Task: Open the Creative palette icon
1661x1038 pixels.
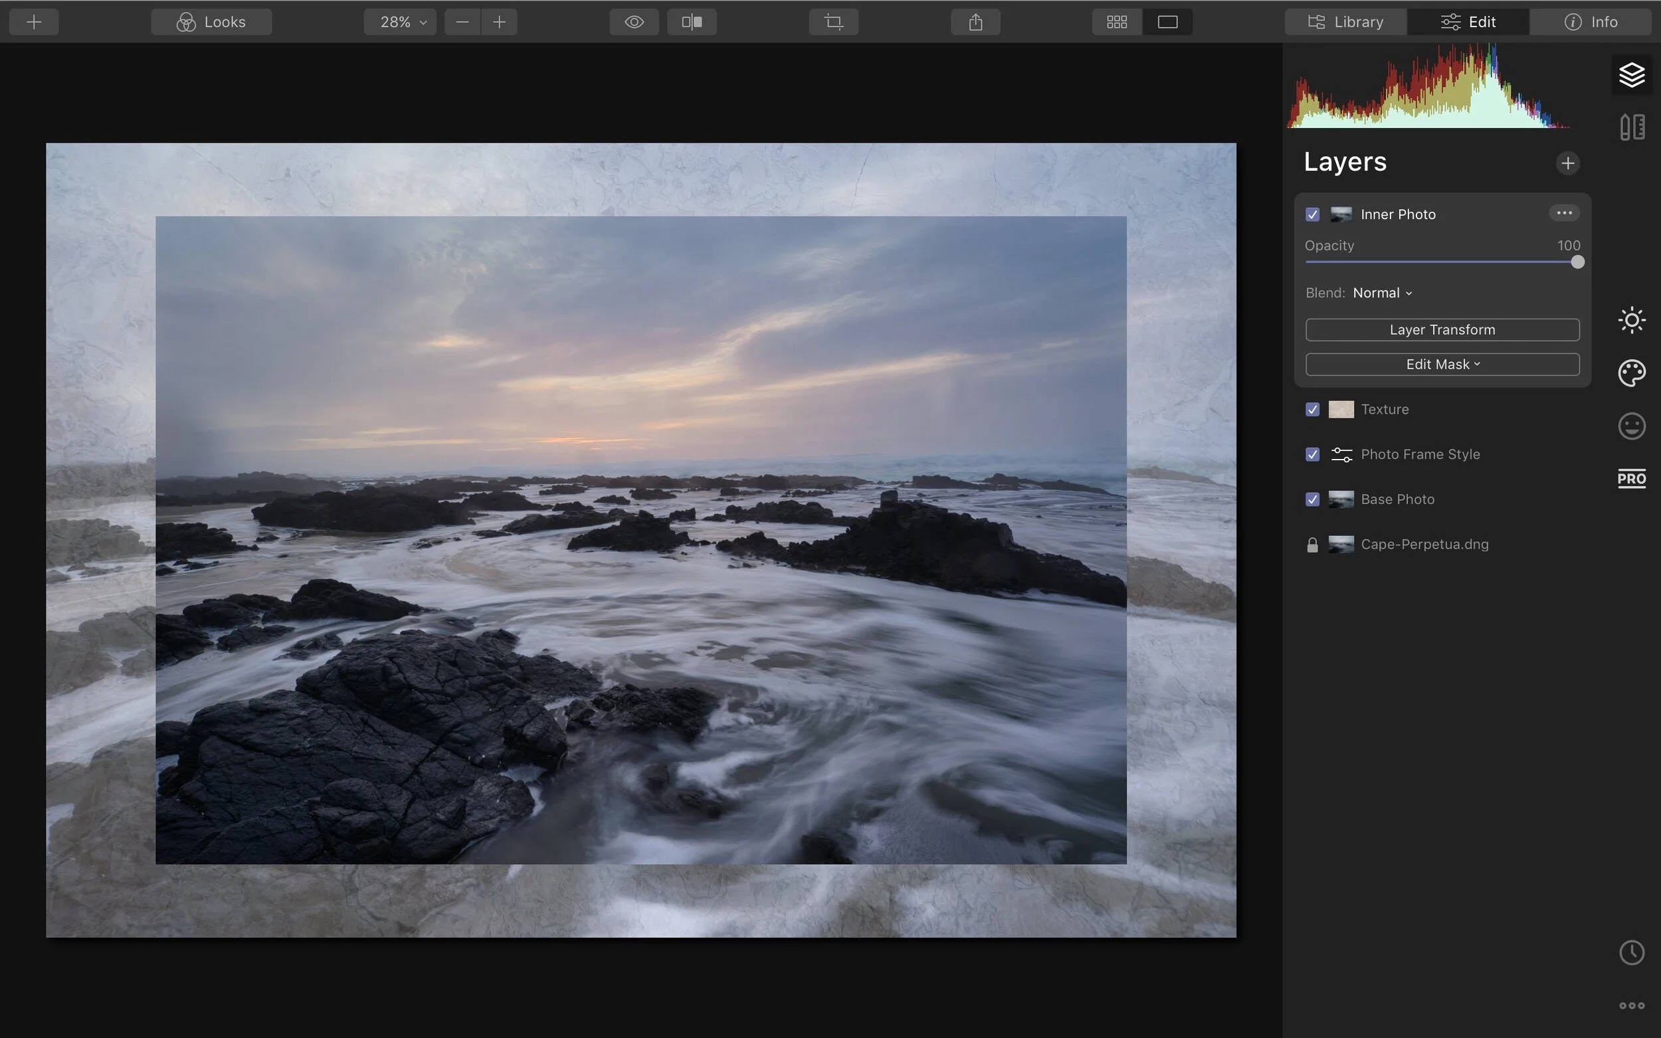Action: click(x=1631, y=373)
